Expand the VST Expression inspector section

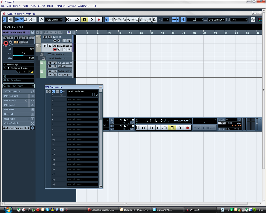click(19, 91)
